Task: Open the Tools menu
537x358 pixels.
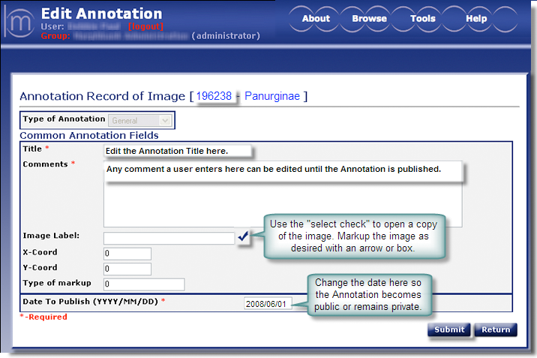Action: [423, 19]
